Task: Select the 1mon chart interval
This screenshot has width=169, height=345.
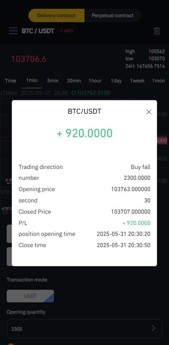Action: tap(159, 81)
